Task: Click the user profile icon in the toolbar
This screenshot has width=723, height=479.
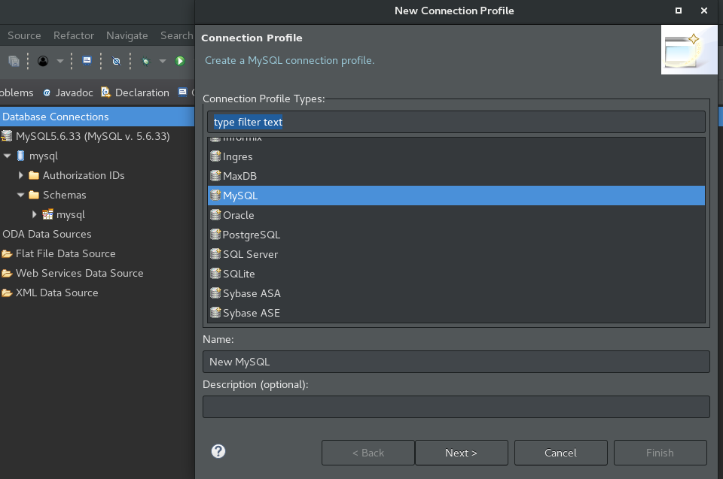Action: (x=43, y=61)
